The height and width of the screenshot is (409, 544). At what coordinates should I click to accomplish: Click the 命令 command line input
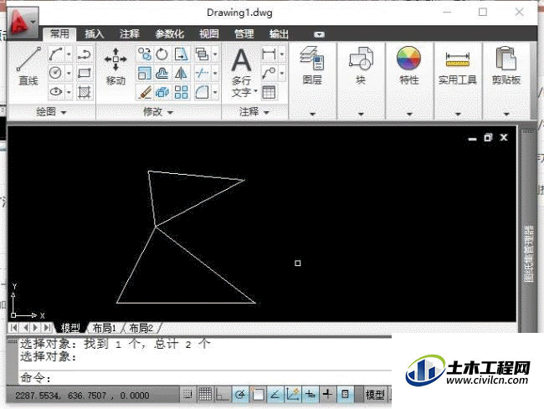click(205, 377)
